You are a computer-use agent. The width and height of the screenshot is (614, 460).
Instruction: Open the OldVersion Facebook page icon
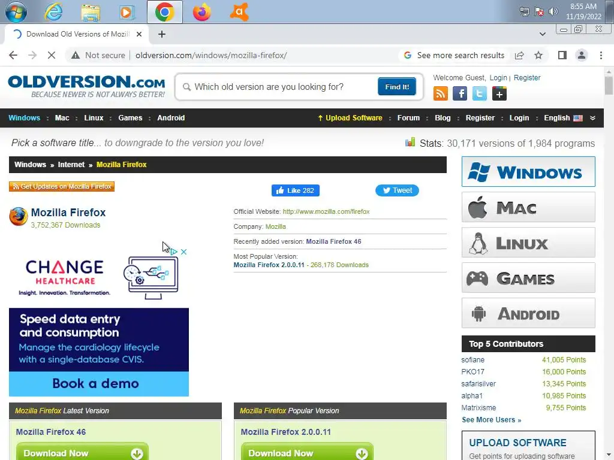(x=460, y=93)
